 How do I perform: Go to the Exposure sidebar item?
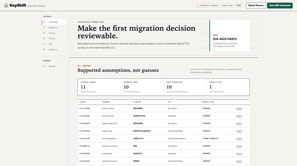[x=54, y=27]
